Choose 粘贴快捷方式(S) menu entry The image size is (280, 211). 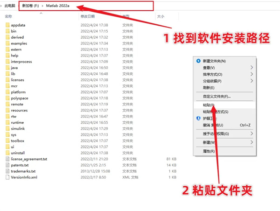pos(216,112)
